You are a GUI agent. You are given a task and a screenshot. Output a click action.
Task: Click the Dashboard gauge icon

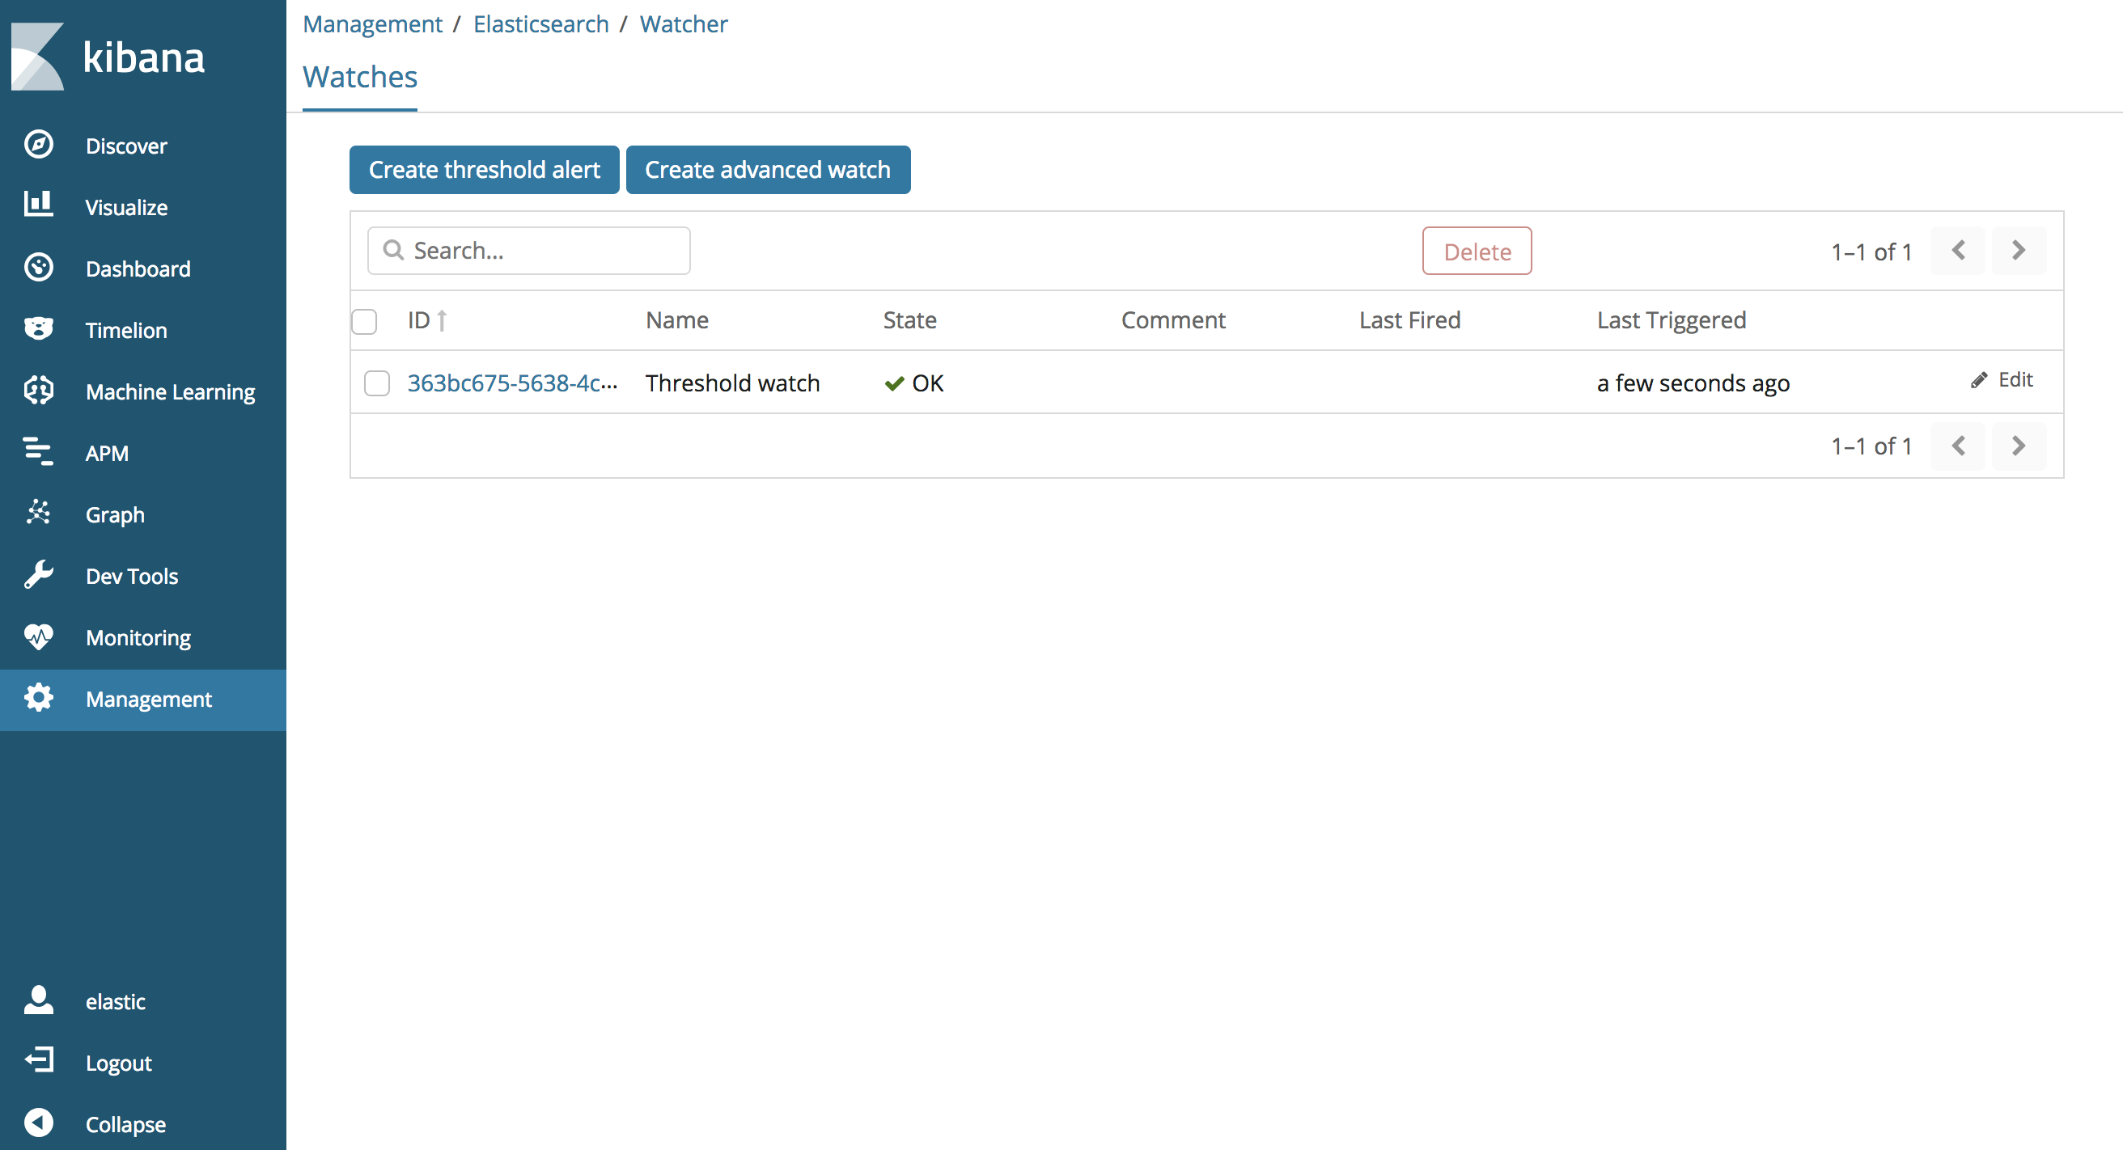click(39, 268)
